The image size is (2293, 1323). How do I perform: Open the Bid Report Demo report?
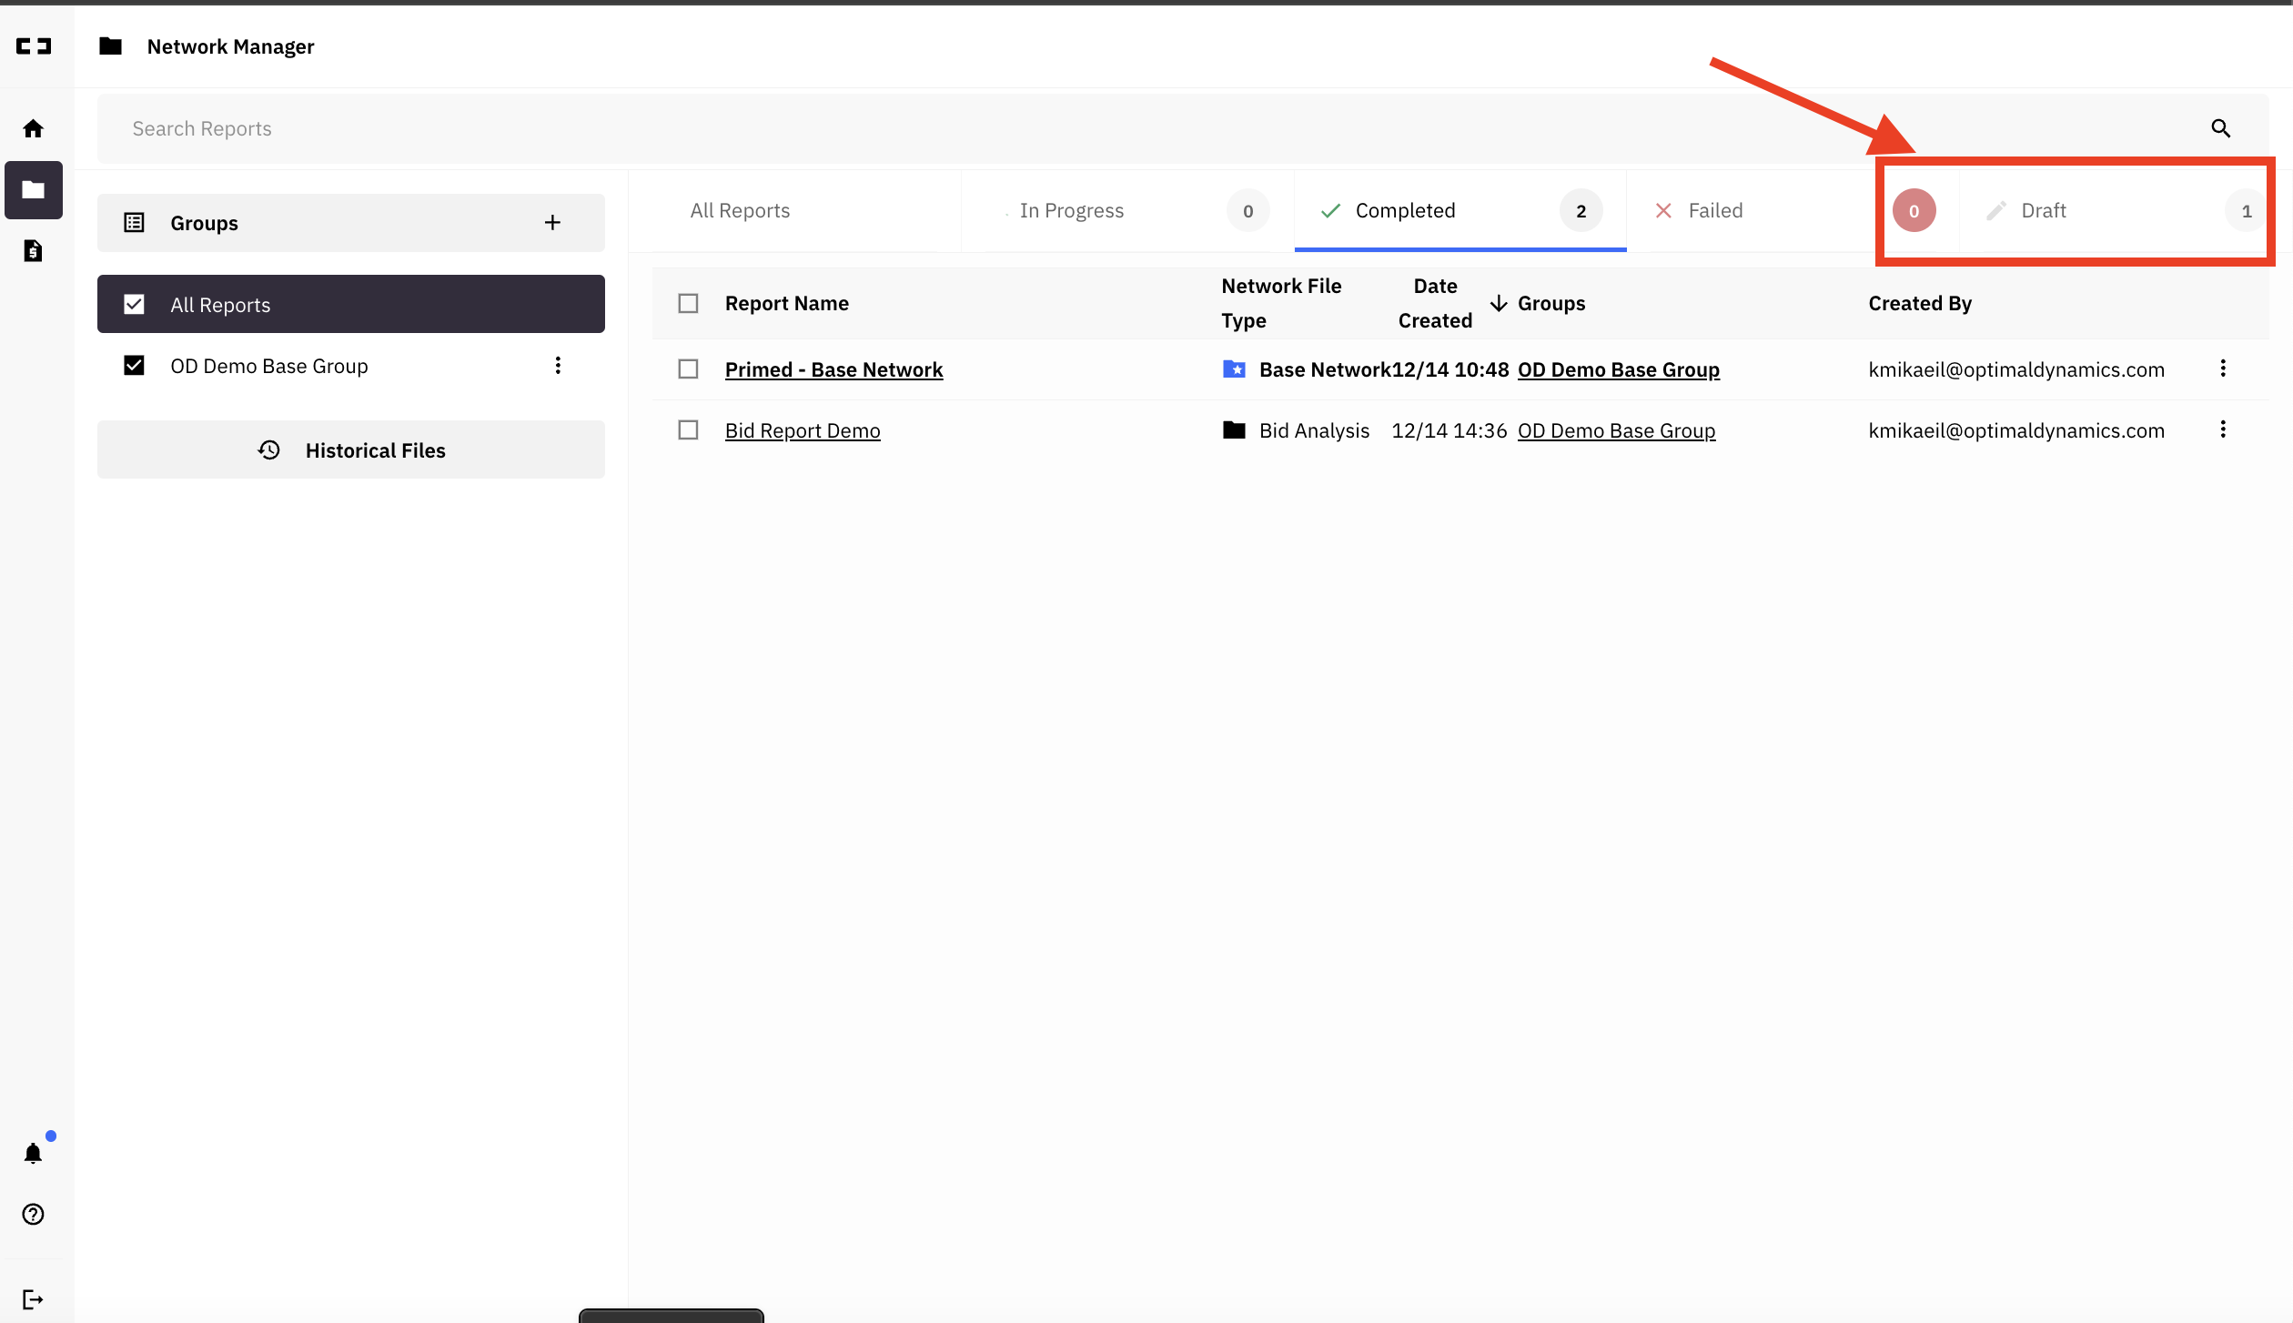[x=802, y=429]
